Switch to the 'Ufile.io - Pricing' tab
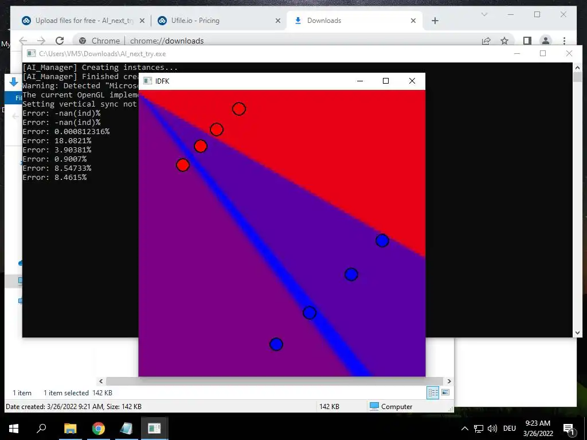This screenshot has height=440, width=587. click(219, 21)
